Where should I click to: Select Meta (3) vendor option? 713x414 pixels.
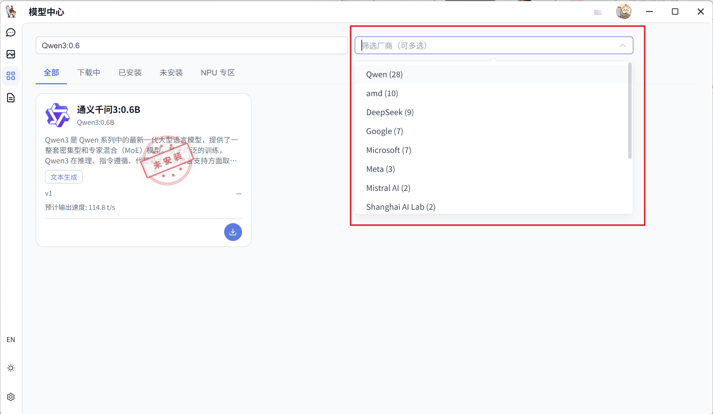491,169
